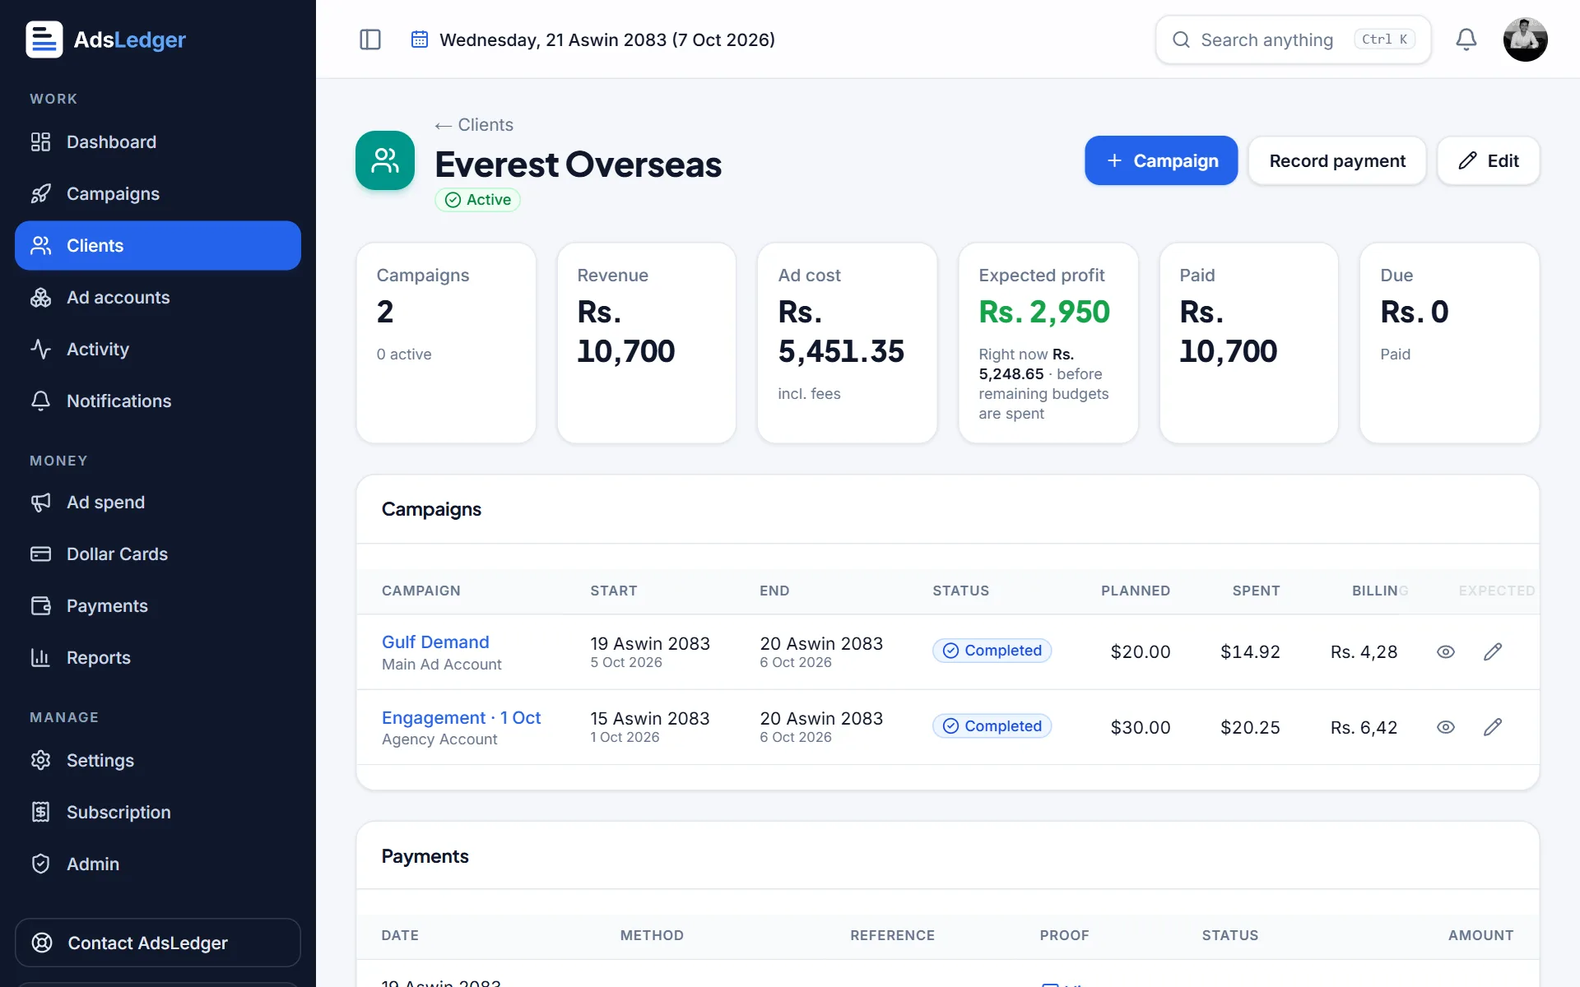Open Ad spend in the sidebar

(x=158, y=503)
